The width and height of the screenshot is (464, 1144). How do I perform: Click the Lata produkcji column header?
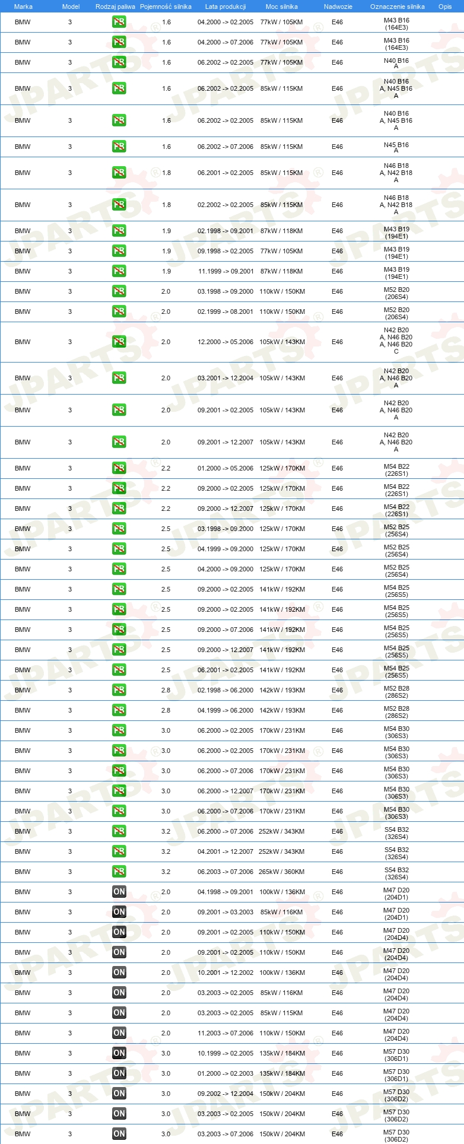point(225,7)
